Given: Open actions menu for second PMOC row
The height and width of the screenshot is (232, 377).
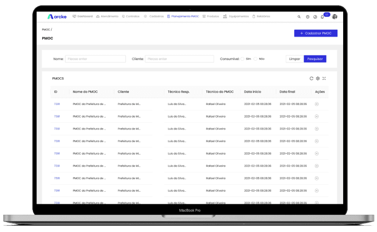Looking at the screenshot, I should 317,117.
